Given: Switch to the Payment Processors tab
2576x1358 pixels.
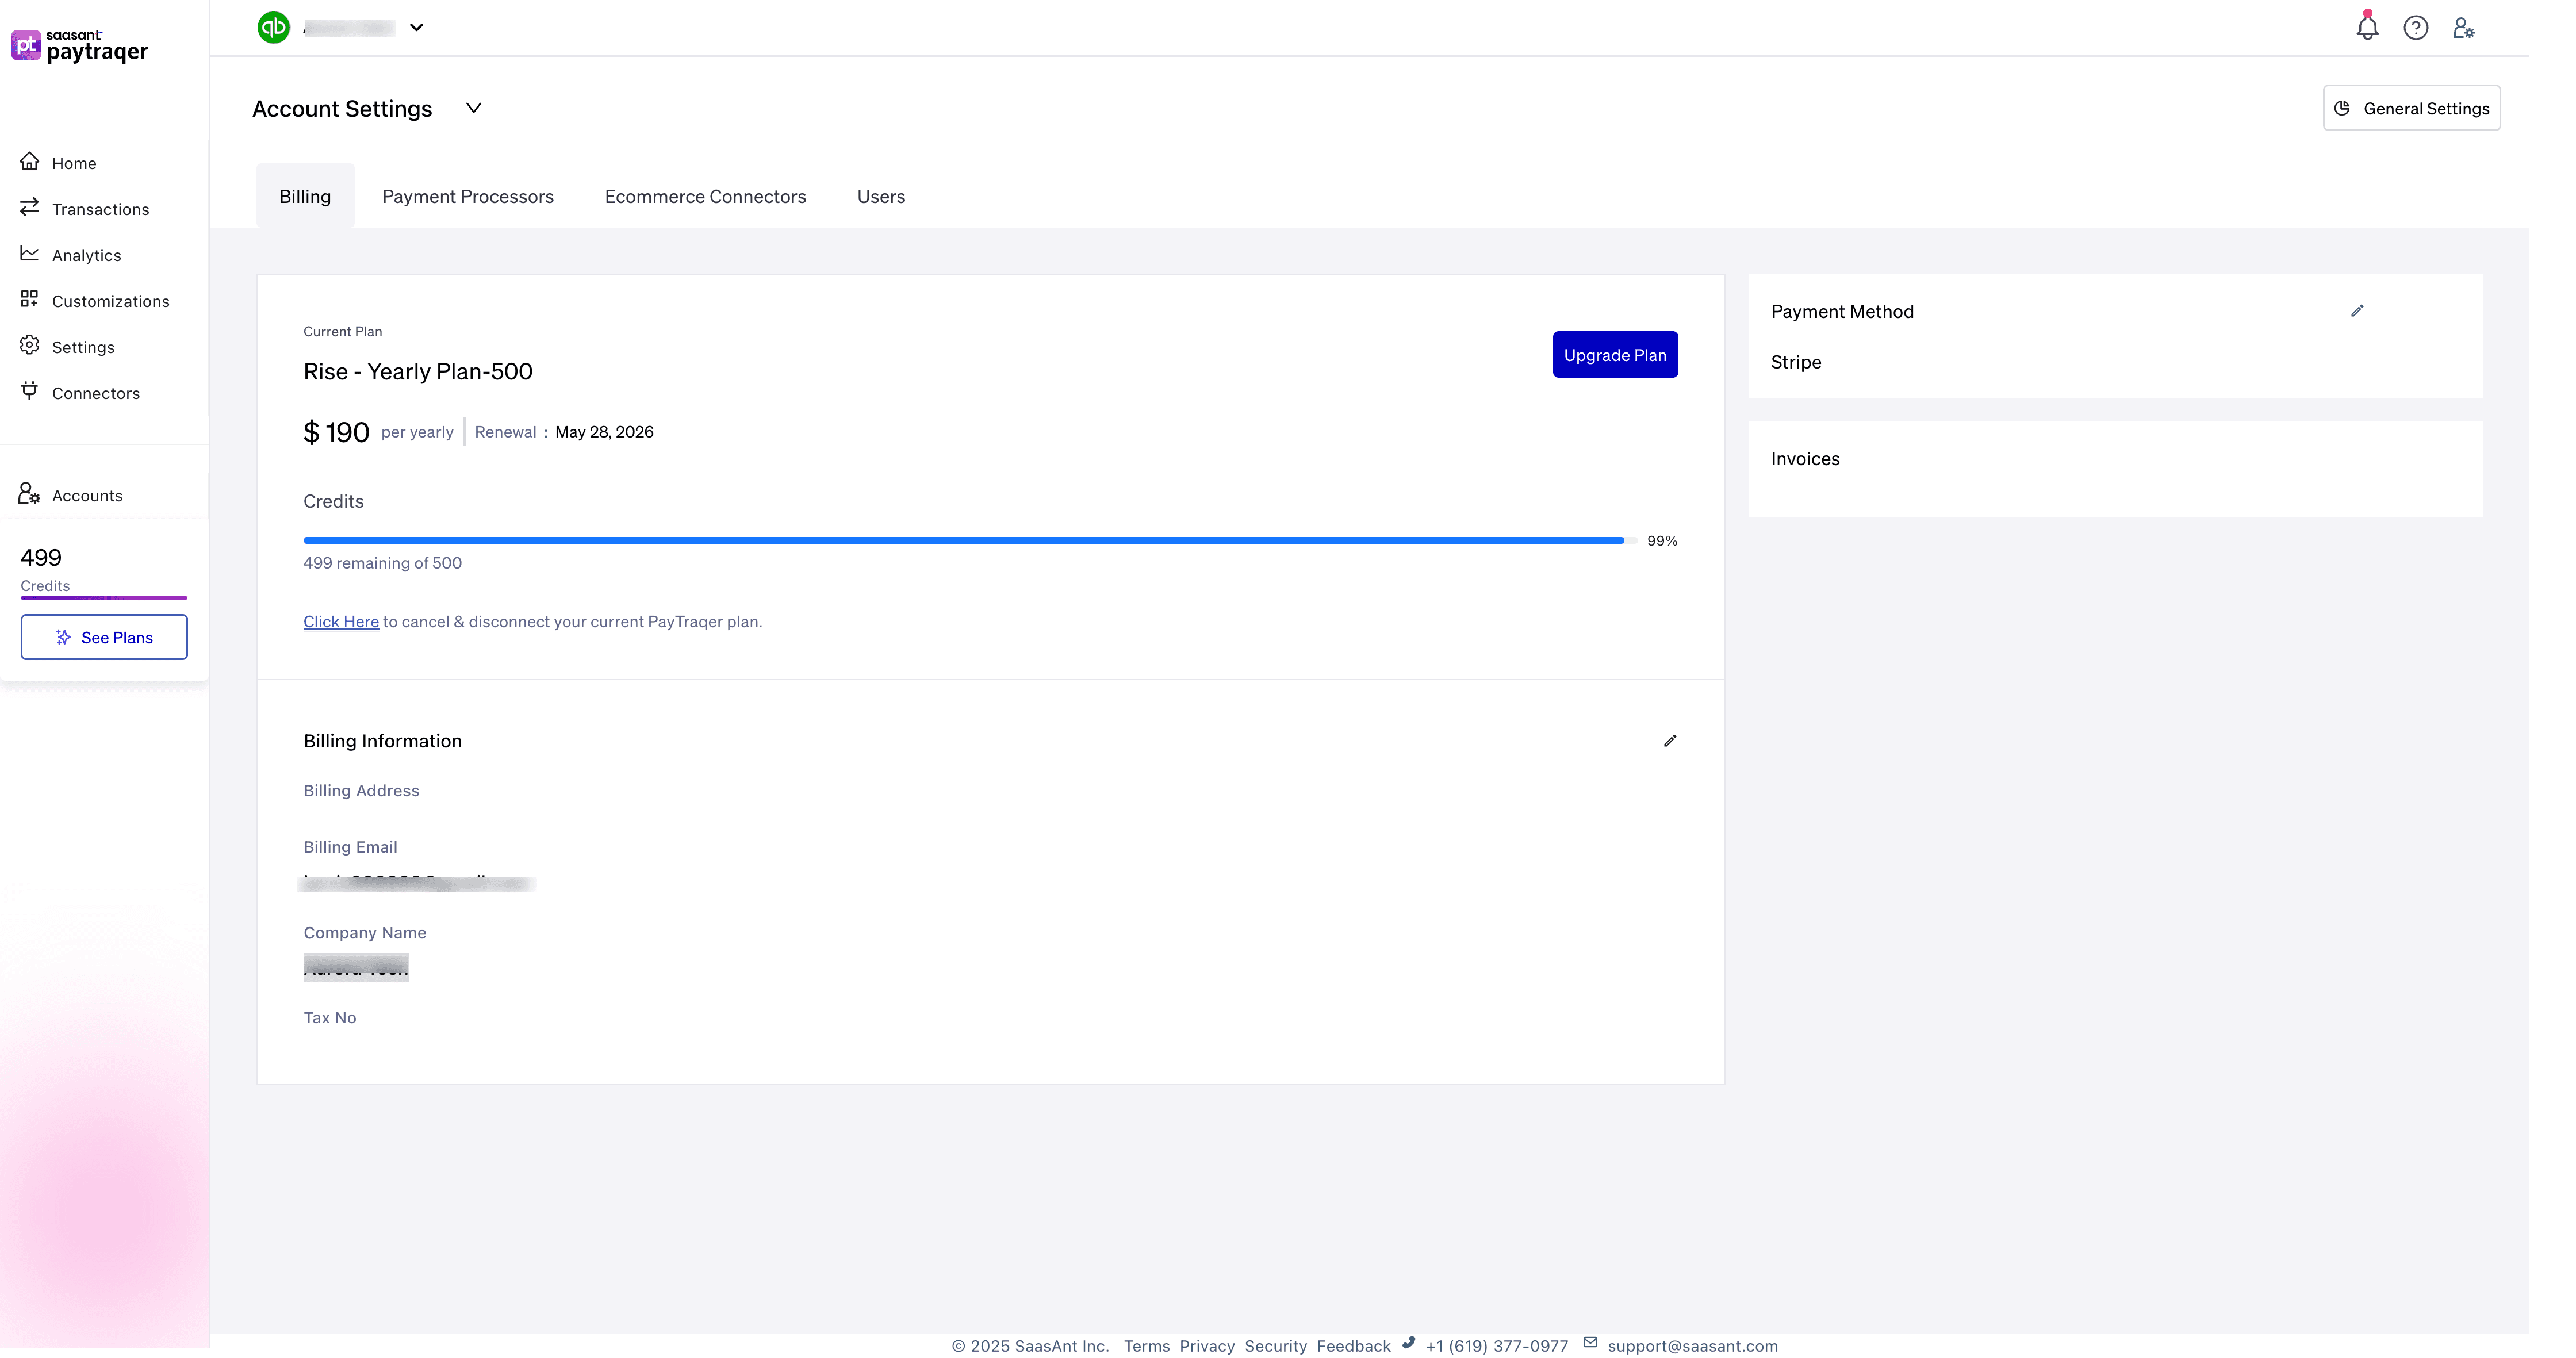Looking at the screenshot, I should click(468, 196).
